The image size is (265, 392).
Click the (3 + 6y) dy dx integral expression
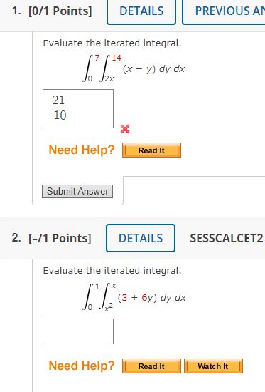152,298
